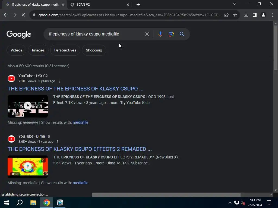
Task: Start a voice search with the microphone
Action: (160, 34)
